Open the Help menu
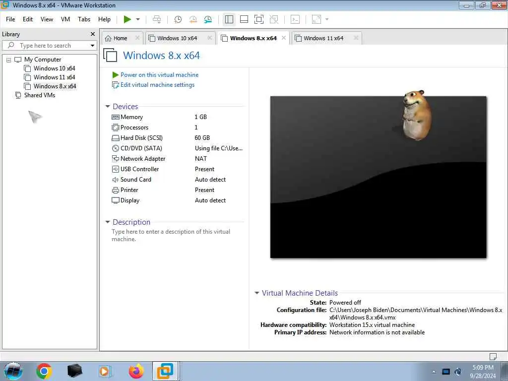This screenshot has height=381, width=508. [x=104, y=19]
